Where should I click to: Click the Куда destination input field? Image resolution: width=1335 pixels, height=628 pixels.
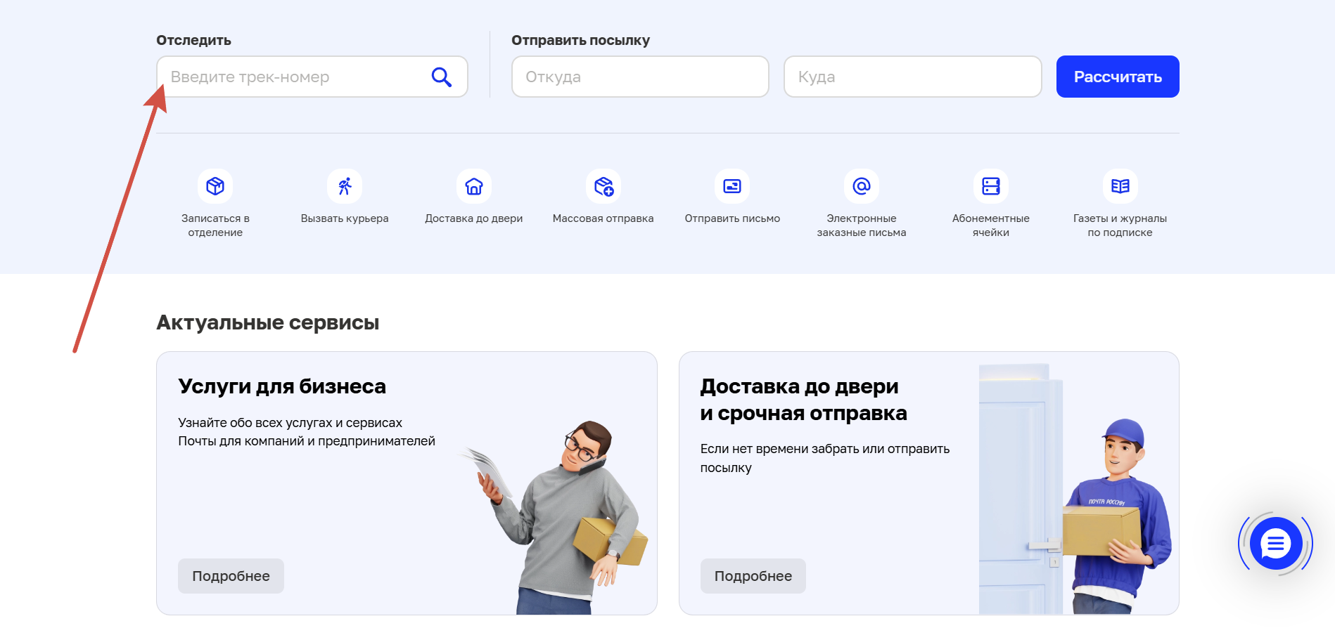[x=913, y=77]
